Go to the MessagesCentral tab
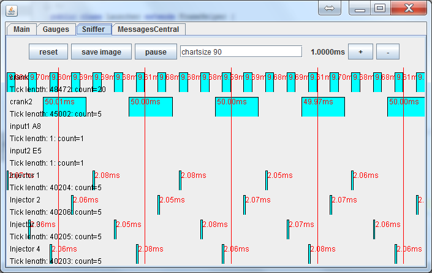Image resolution: width=432 pixels, height=273 pixels. pos(149,29)
